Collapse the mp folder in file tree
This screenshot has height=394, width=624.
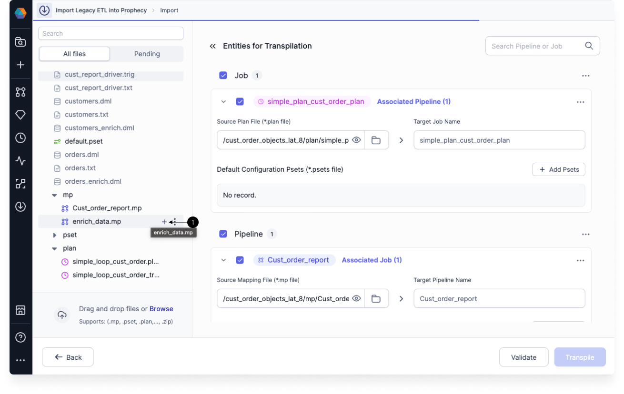point(55,195)
